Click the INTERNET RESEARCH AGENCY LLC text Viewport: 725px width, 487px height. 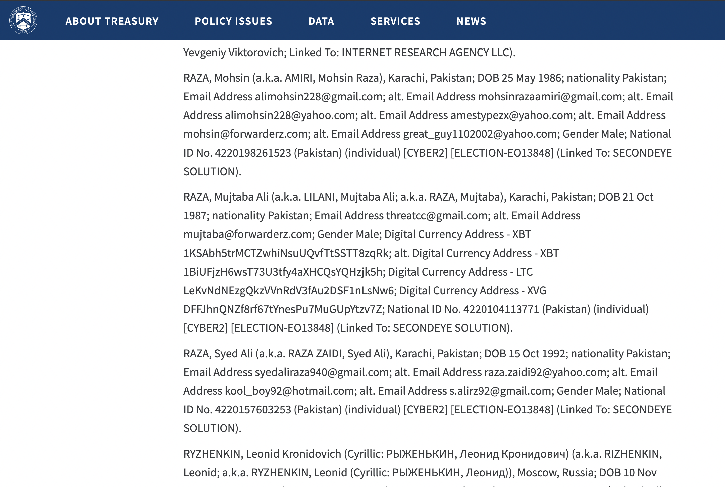(426, 53)
